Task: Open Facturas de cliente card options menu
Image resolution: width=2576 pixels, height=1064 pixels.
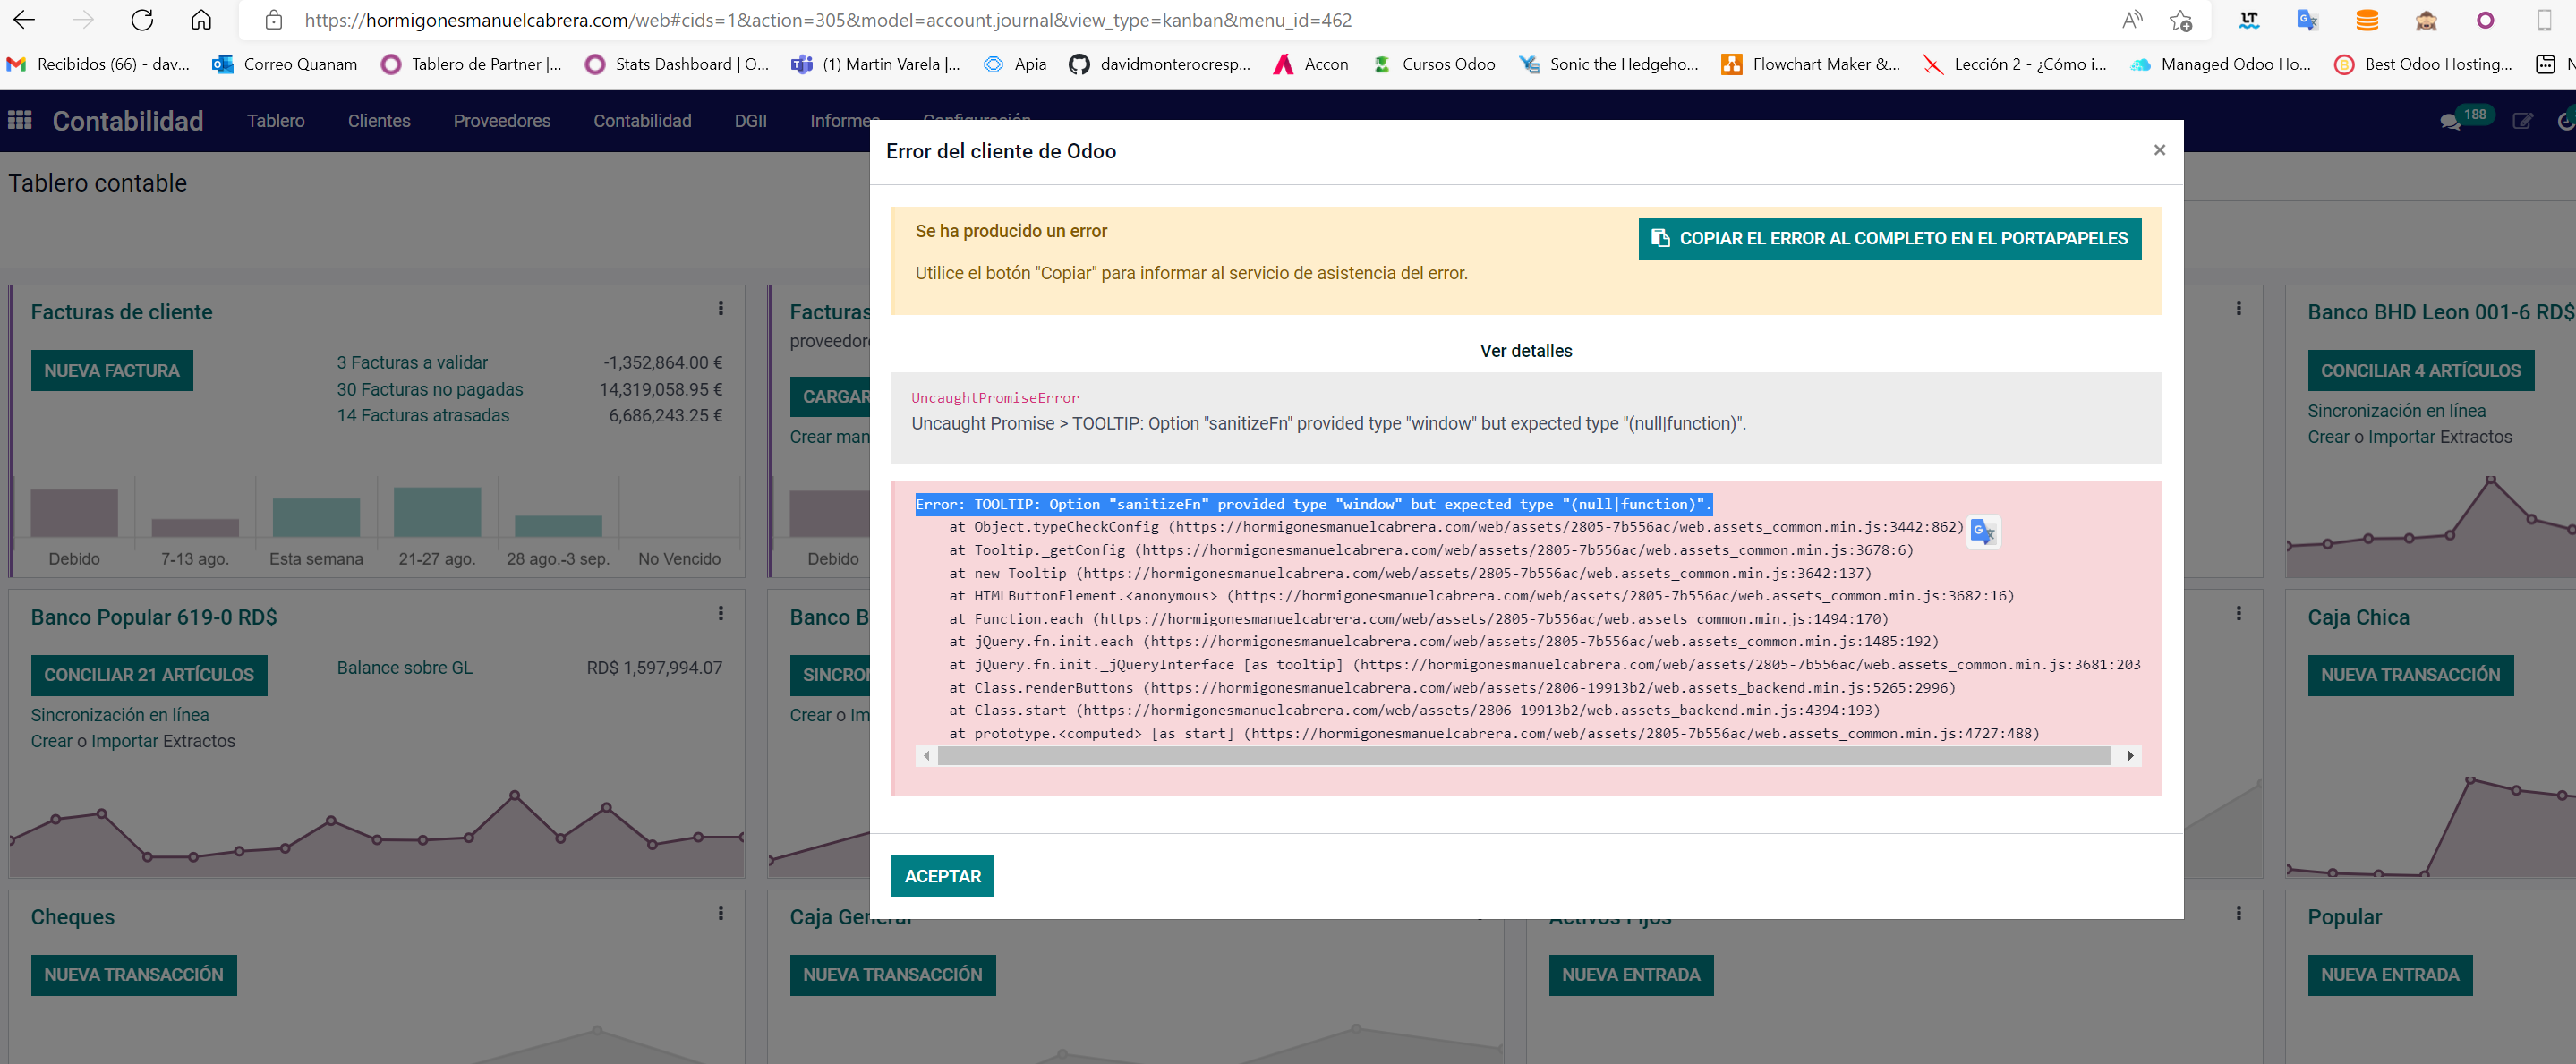Action: (x=720, y=308)
